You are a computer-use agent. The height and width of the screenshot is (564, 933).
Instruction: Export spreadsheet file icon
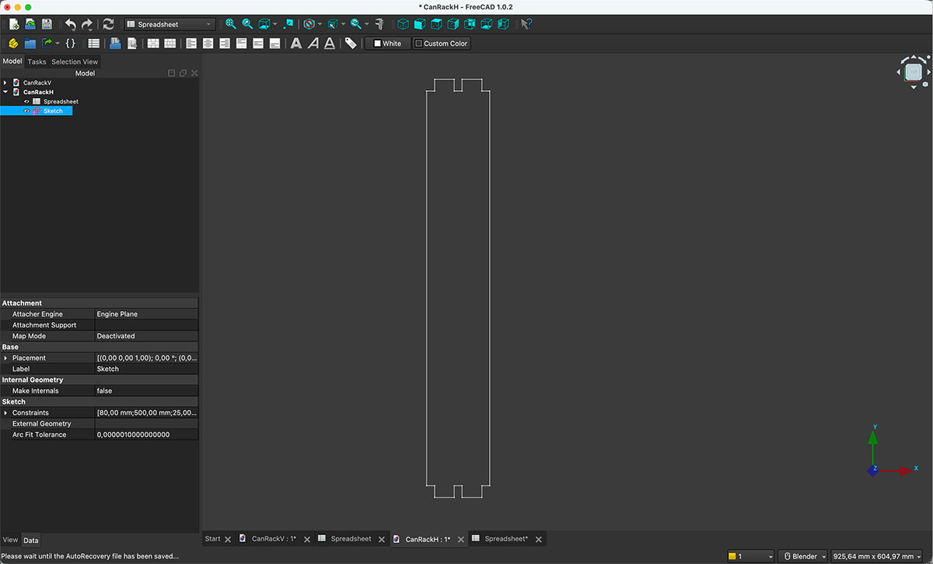click(x=132, y=44)
